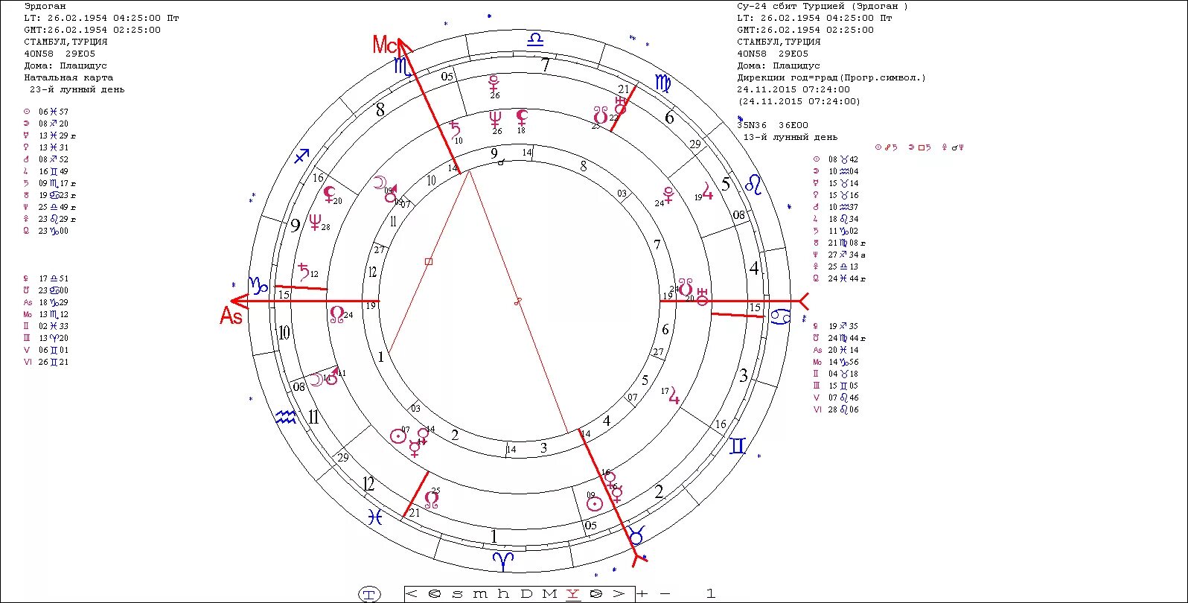Click the right title 'Су-24 сбит Турцией (Эрдоган )'
Screen dimensions: 1188x603
823,6
